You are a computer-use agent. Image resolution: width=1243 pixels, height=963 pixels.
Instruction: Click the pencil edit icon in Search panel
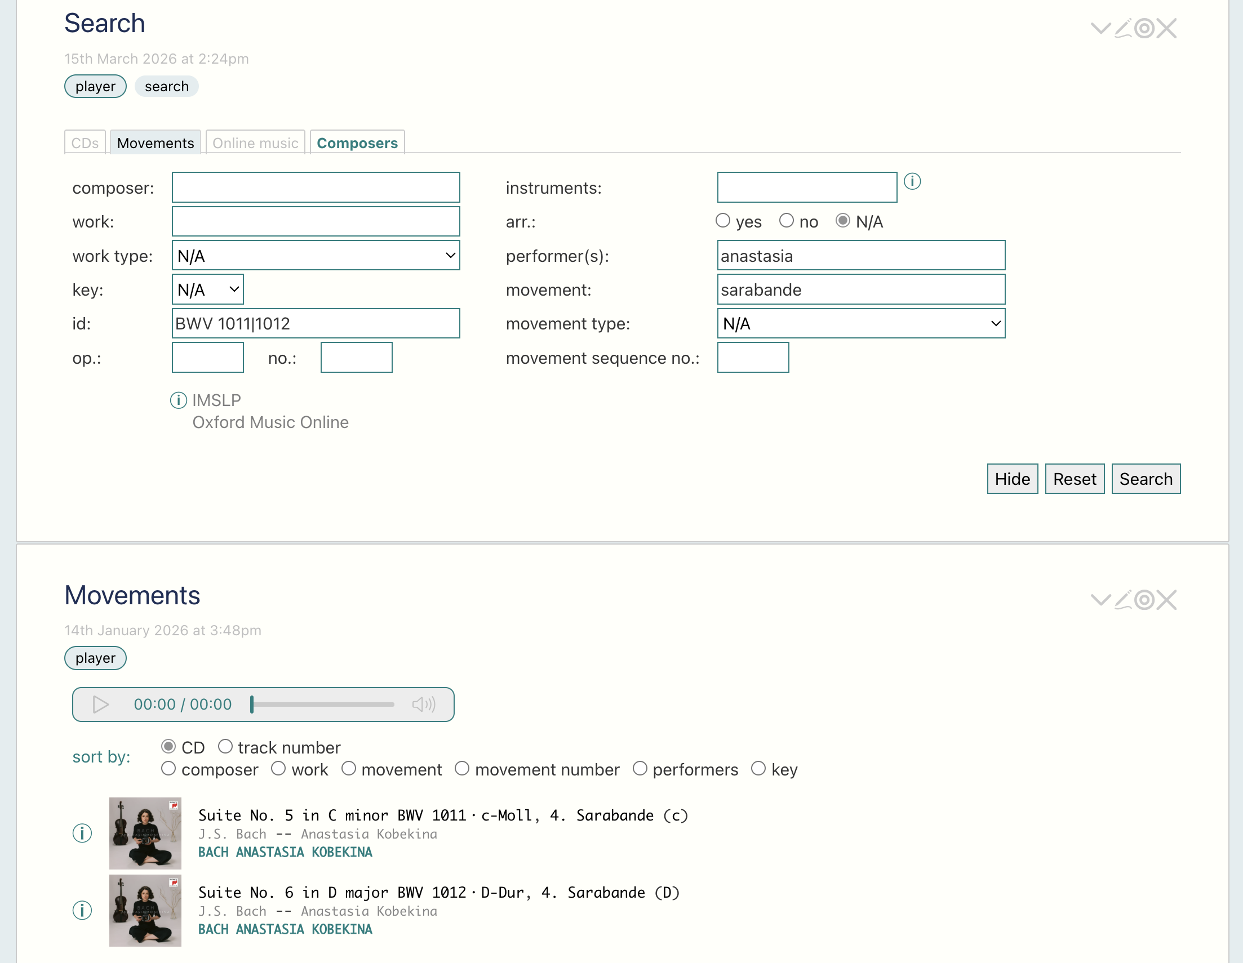[1122, 28]
